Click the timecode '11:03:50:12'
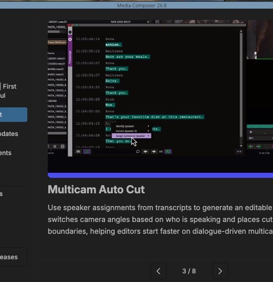 (x=88, y=51)
